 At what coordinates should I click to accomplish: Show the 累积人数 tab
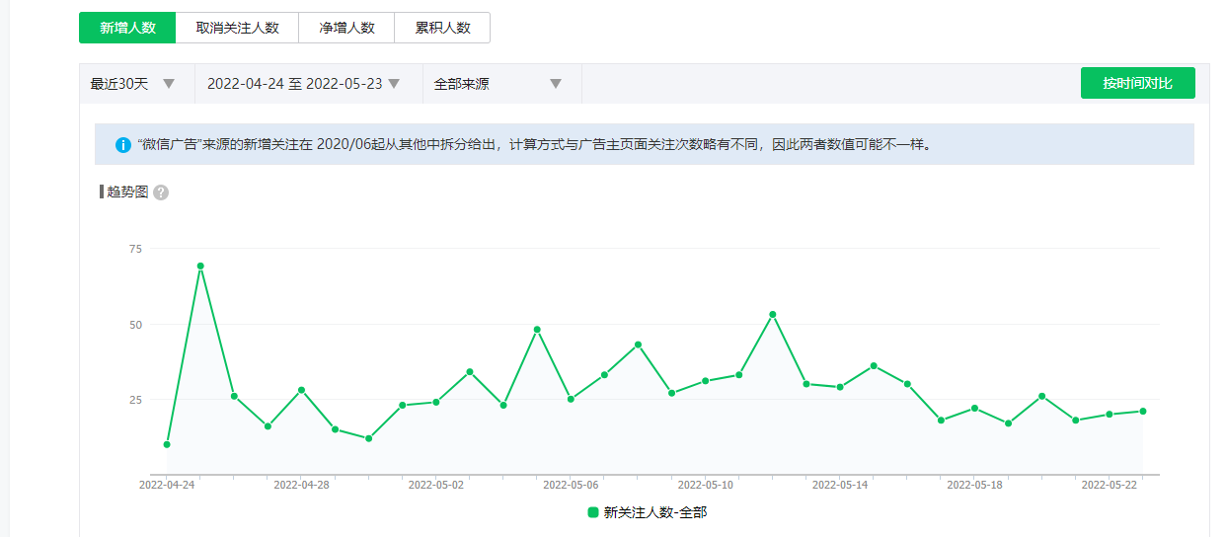coord(442,28)
